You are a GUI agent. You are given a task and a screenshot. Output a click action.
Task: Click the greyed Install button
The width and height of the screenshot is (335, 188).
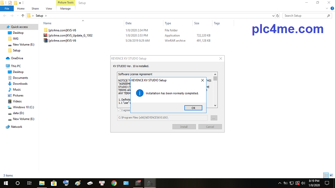[184, 127]
